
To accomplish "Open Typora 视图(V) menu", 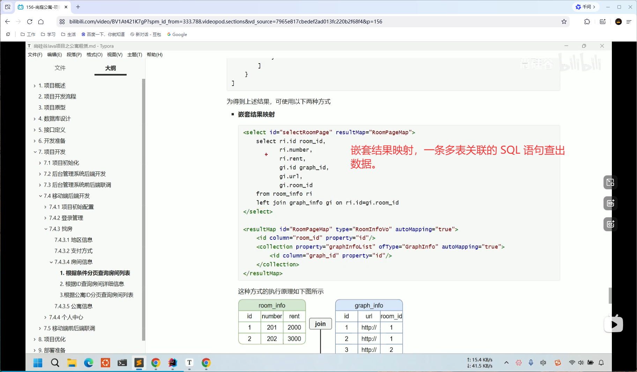I will pyautogui.click(x=114, y=54).
